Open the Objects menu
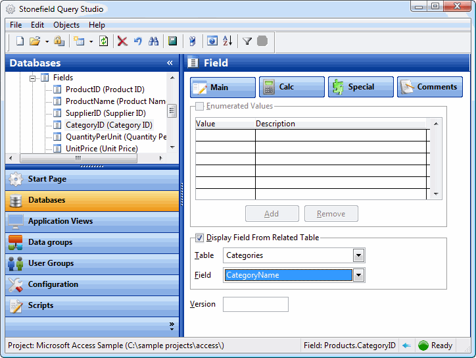 pos(66,25)
